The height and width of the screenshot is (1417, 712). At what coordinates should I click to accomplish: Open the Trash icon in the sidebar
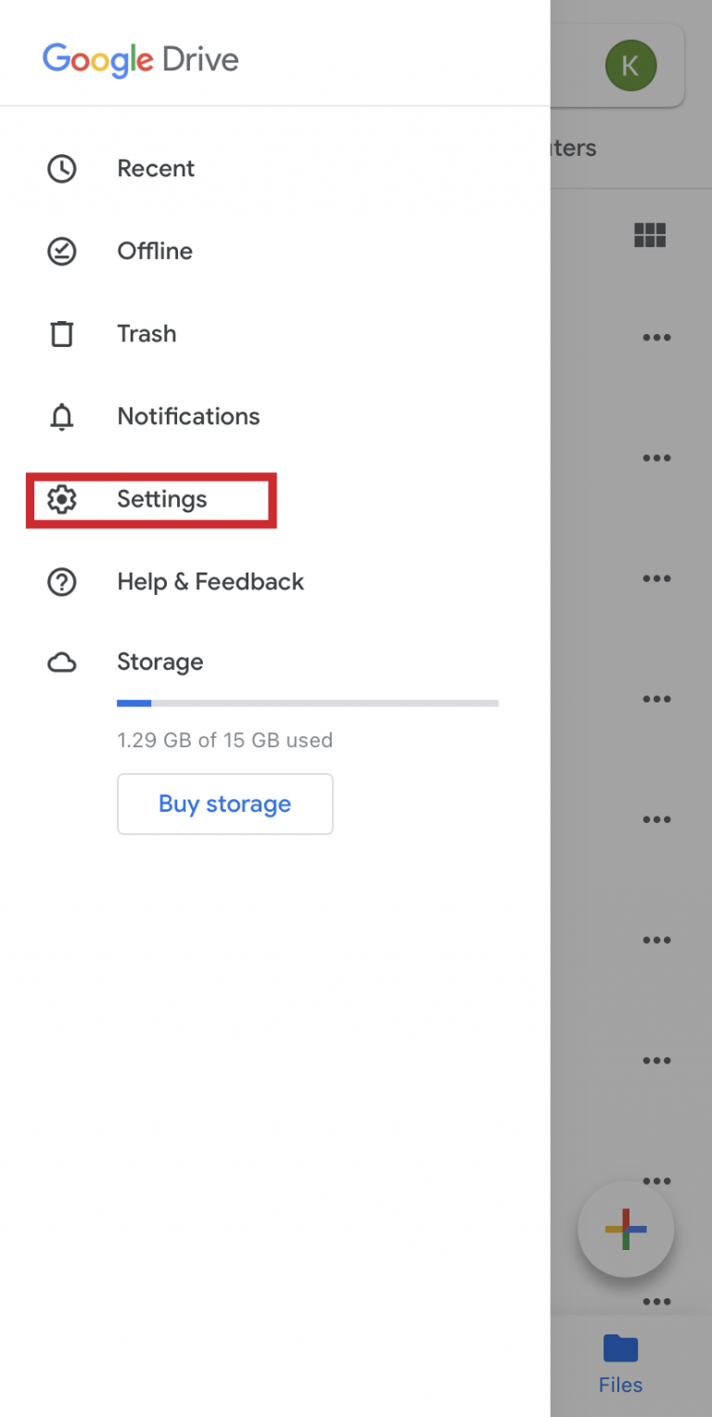coord(61,333)
